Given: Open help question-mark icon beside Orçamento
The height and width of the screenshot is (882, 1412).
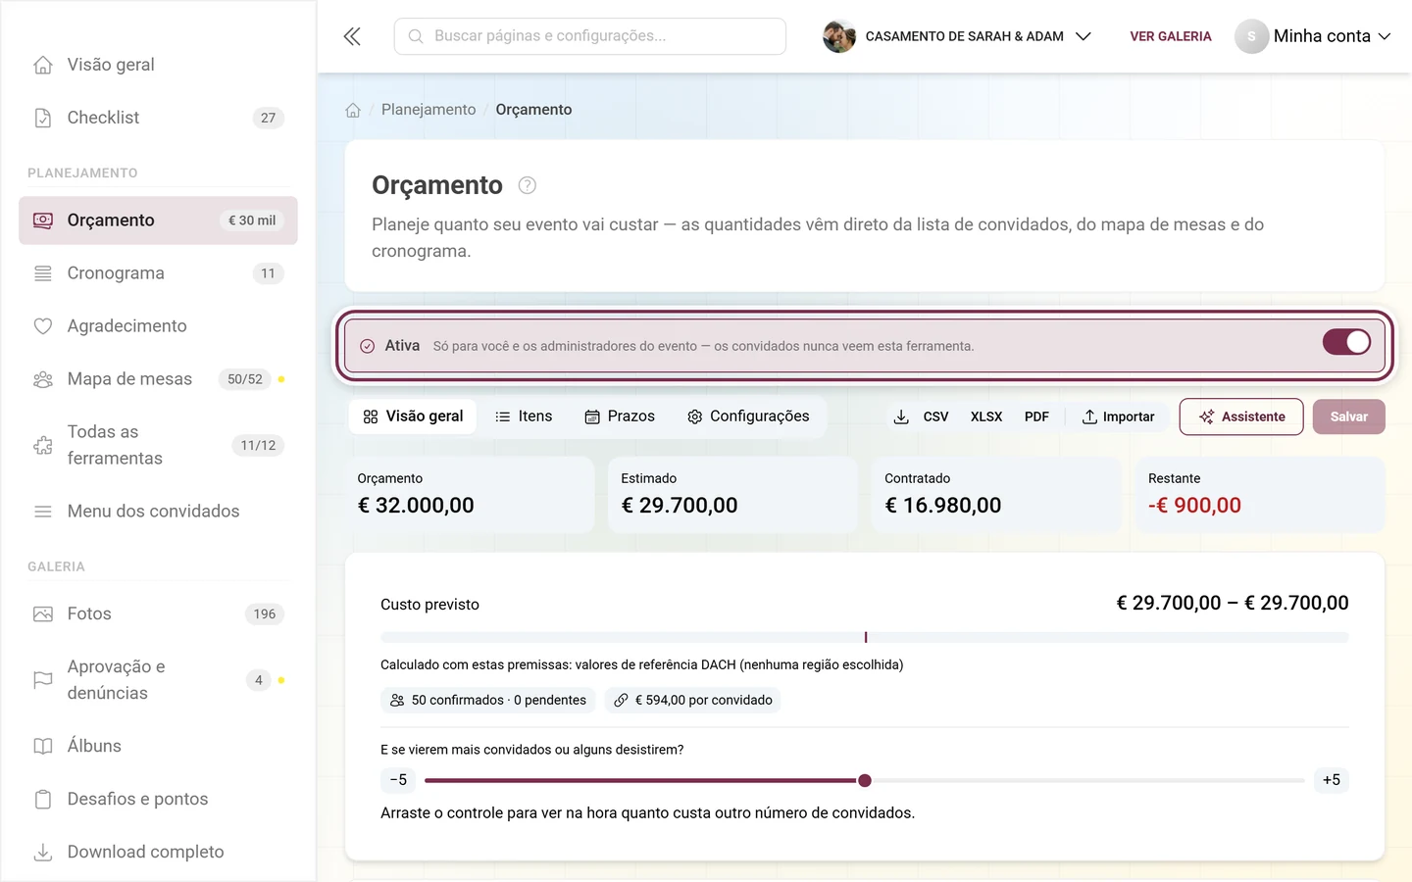Looking at the screenshot, I should (527, 185).
